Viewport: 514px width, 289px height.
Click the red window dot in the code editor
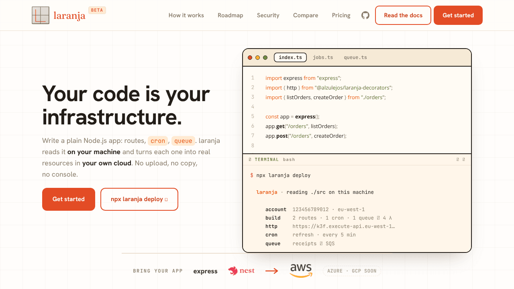[x=250, y=57]
